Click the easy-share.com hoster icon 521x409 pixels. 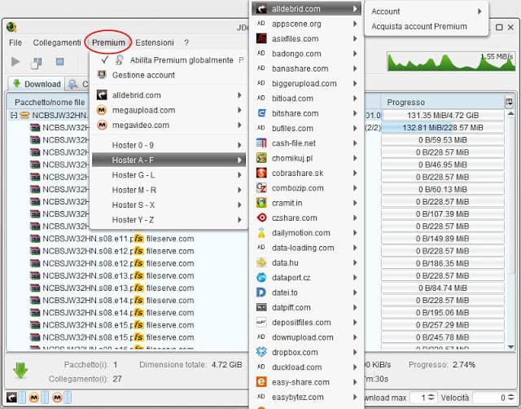(x=261, y=382)
